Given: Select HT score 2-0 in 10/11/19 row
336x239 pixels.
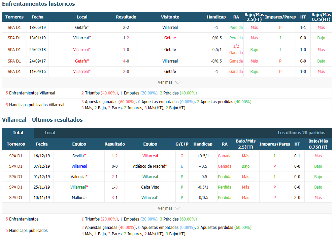Looking at the screenshot, I should coord(297,198).
